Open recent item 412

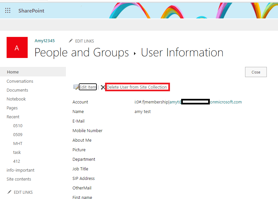click(16, 161)
